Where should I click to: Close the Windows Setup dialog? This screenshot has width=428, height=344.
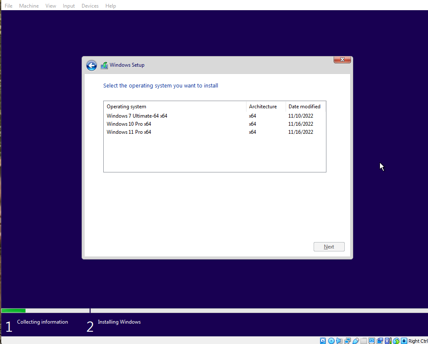click(x=342, y=59)
